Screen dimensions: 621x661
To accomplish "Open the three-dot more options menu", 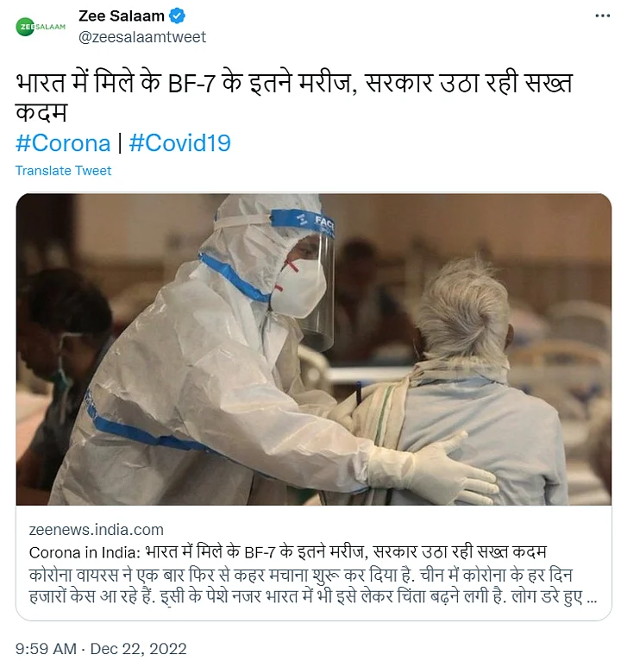I will coord(603,16).
